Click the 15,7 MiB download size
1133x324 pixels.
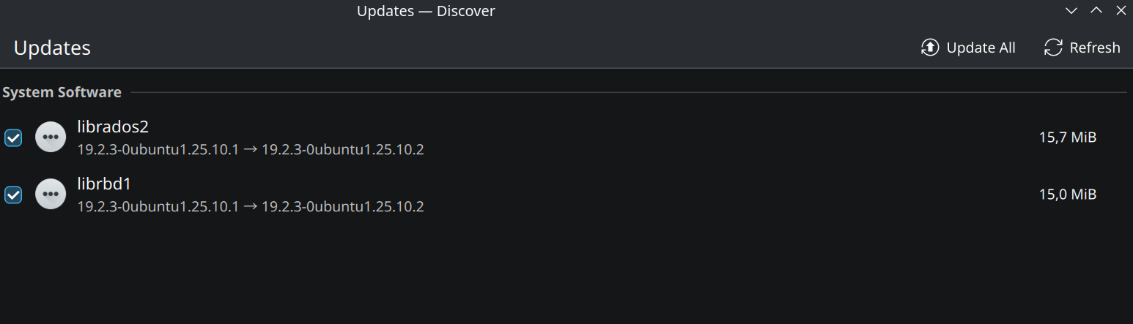(1067, 137)
